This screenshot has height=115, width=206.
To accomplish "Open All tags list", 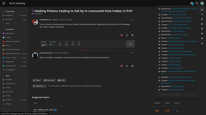I will click(8, 104).
